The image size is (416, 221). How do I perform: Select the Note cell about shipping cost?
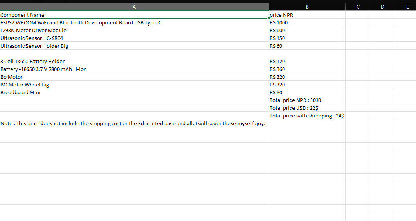tap(134, 123)
